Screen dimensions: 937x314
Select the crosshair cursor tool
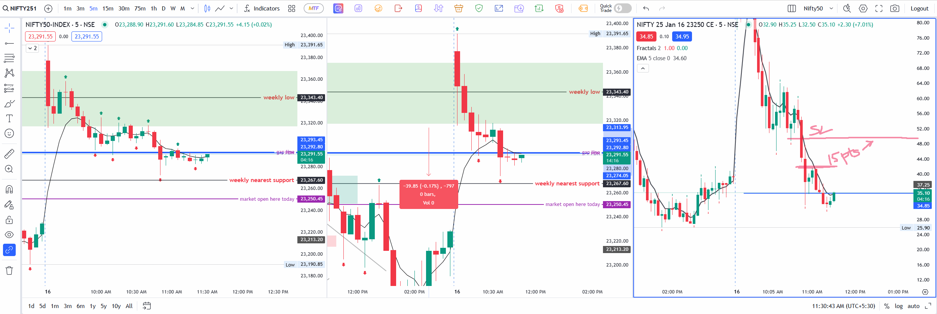[9, 28]
